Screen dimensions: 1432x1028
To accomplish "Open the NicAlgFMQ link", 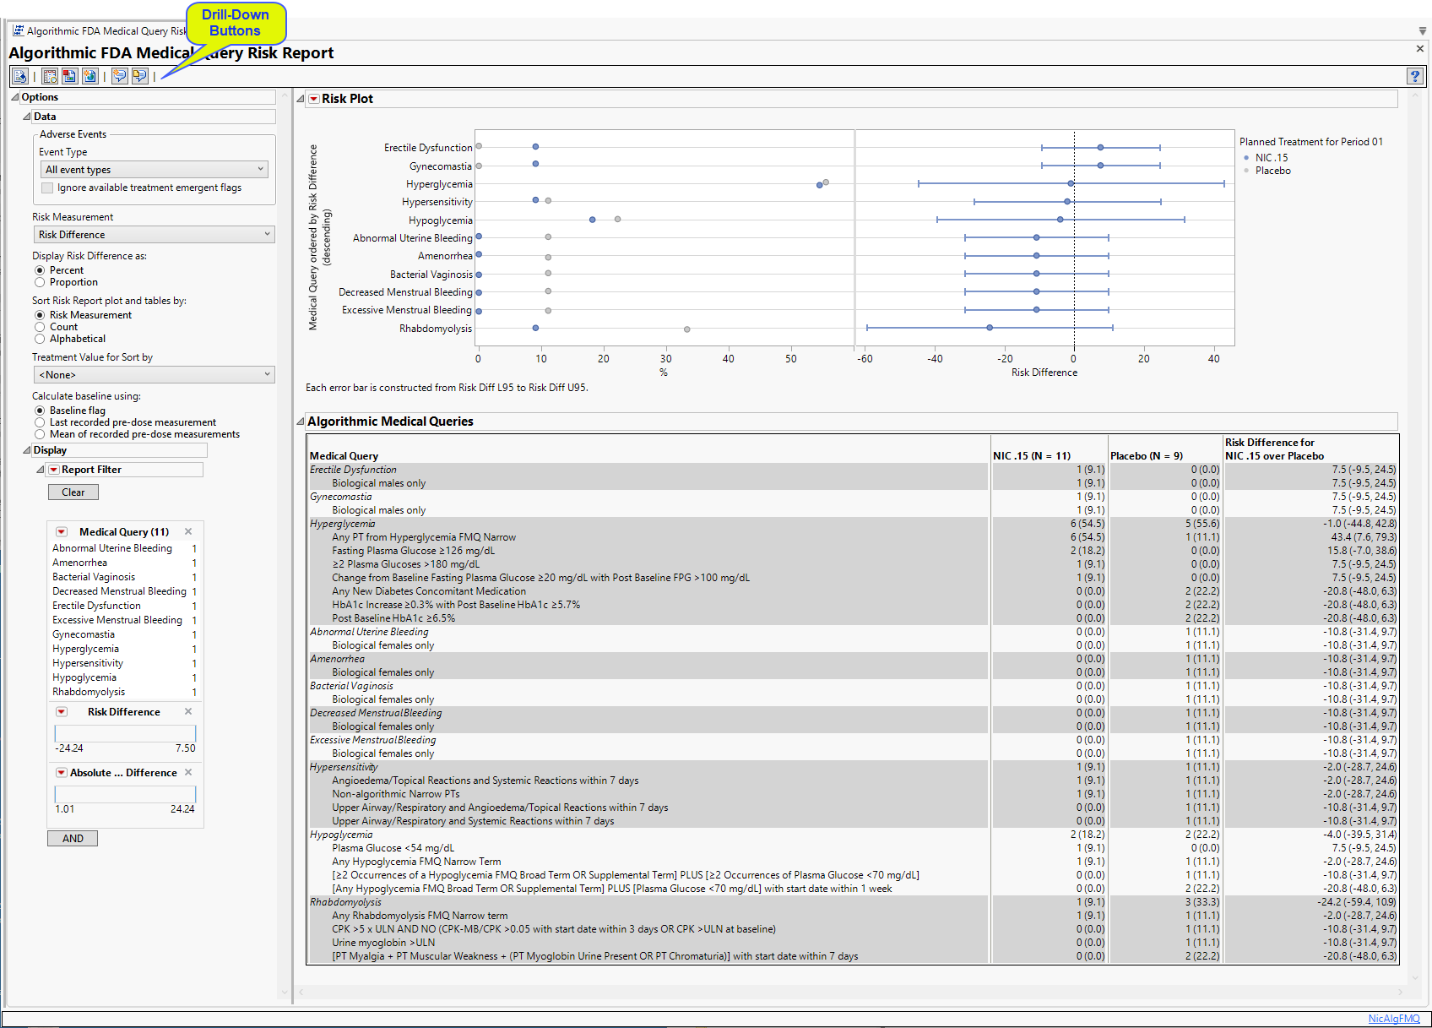I will click(x=1393, y=1019).
